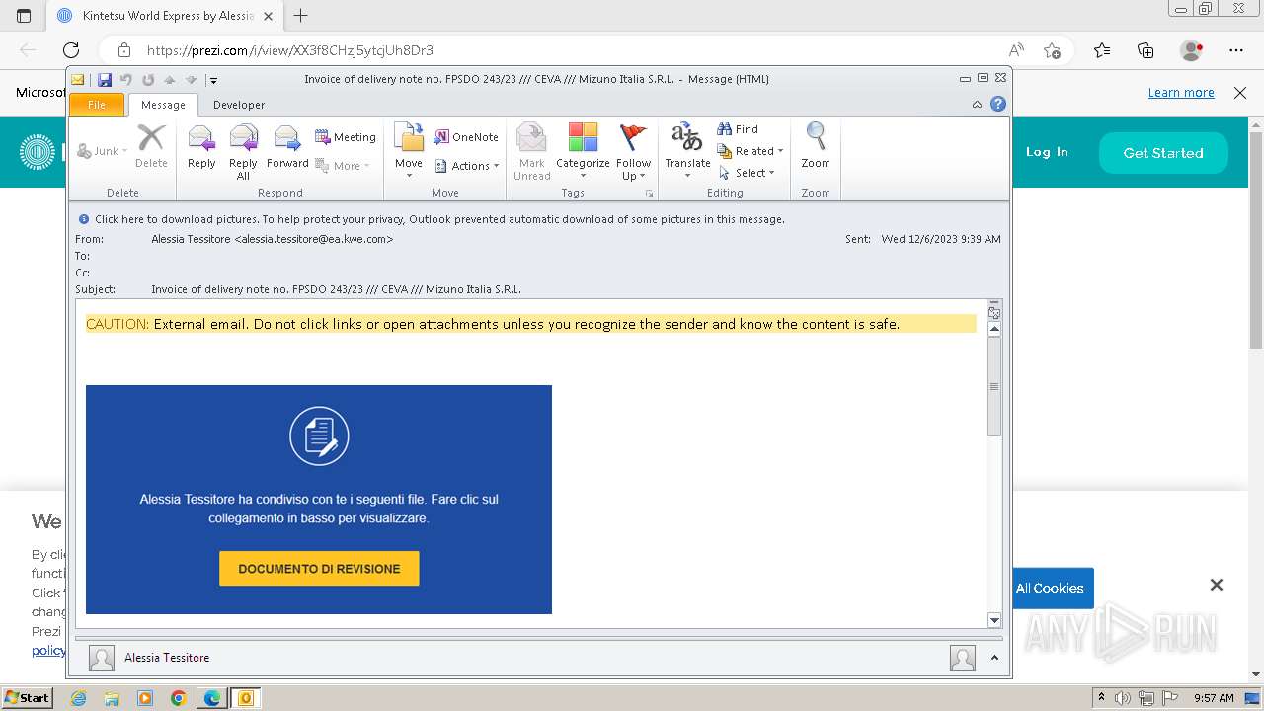Open the File tab
The height and width of the screenshot is (711, 1264).
[x=97, y=105]
